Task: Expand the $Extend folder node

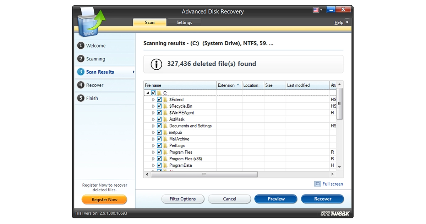Action: point(154,100)
